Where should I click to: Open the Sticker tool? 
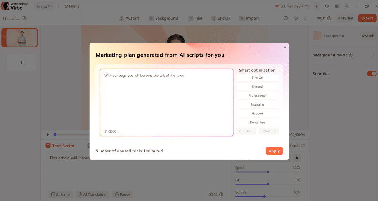pos(221,18)
